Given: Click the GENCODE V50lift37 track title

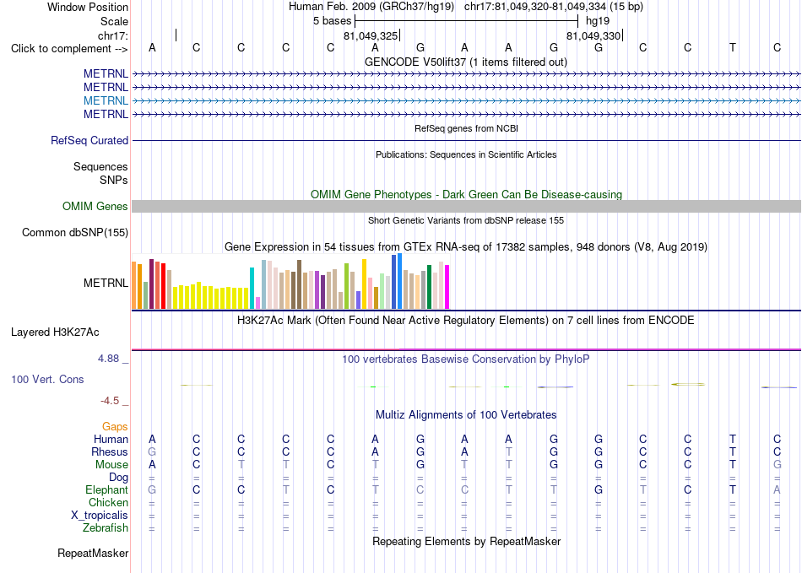Looking at the screenshot, I should point(465,62).
